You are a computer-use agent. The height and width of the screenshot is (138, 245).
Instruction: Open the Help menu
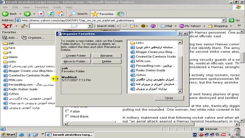tap(69, 7)
